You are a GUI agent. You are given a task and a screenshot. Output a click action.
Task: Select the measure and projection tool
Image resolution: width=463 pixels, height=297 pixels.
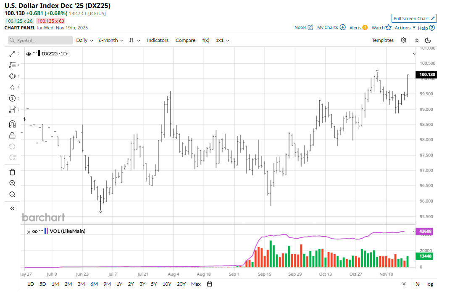pos(12,110)
